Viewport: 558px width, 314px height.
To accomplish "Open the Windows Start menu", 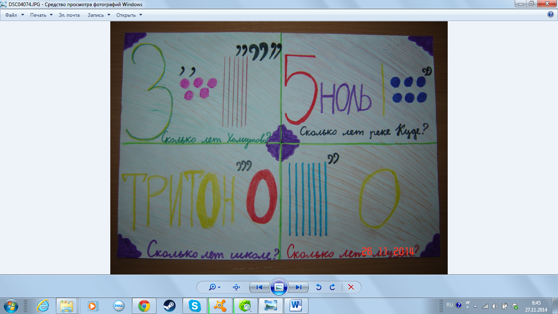I will pos(10,305).
